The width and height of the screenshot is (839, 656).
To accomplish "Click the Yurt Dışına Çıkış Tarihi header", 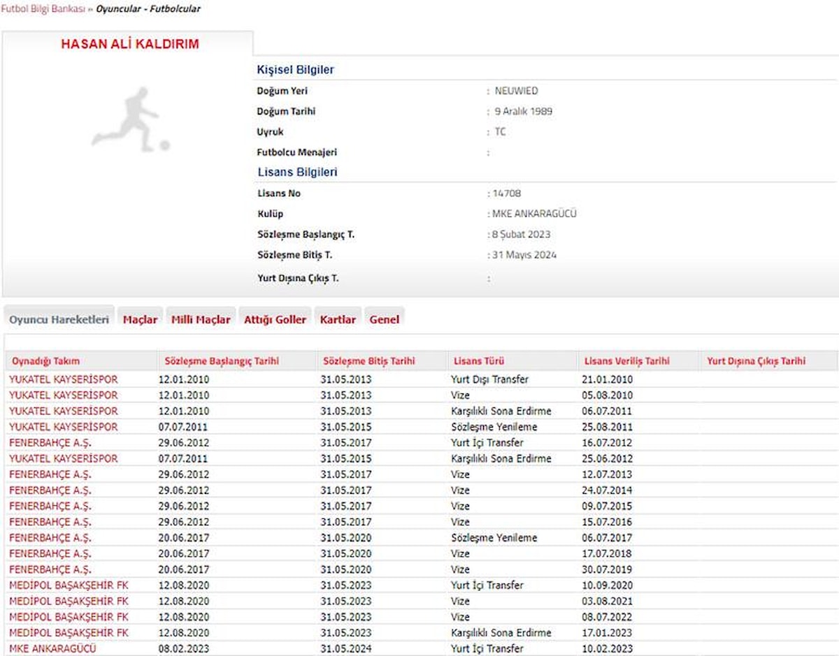I will coord(756,361).
